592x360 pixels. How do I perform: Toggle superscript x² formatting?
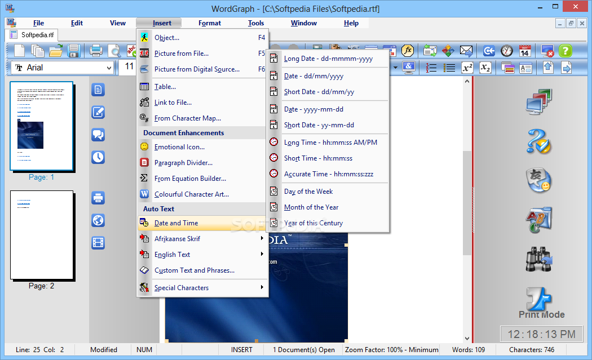467,68
